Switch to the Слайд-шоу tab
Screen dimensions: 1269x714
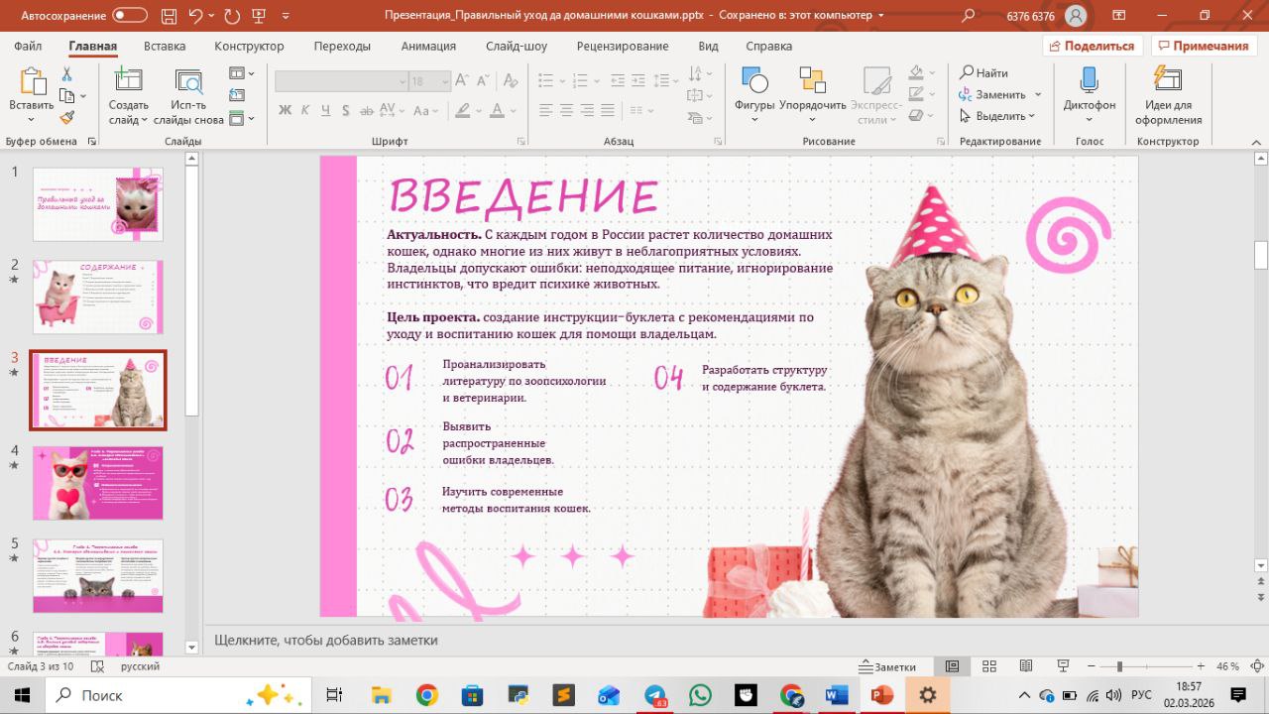coord(517,46)
